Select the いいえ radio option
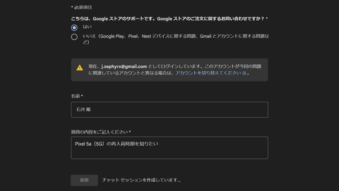 coord(74,37)
